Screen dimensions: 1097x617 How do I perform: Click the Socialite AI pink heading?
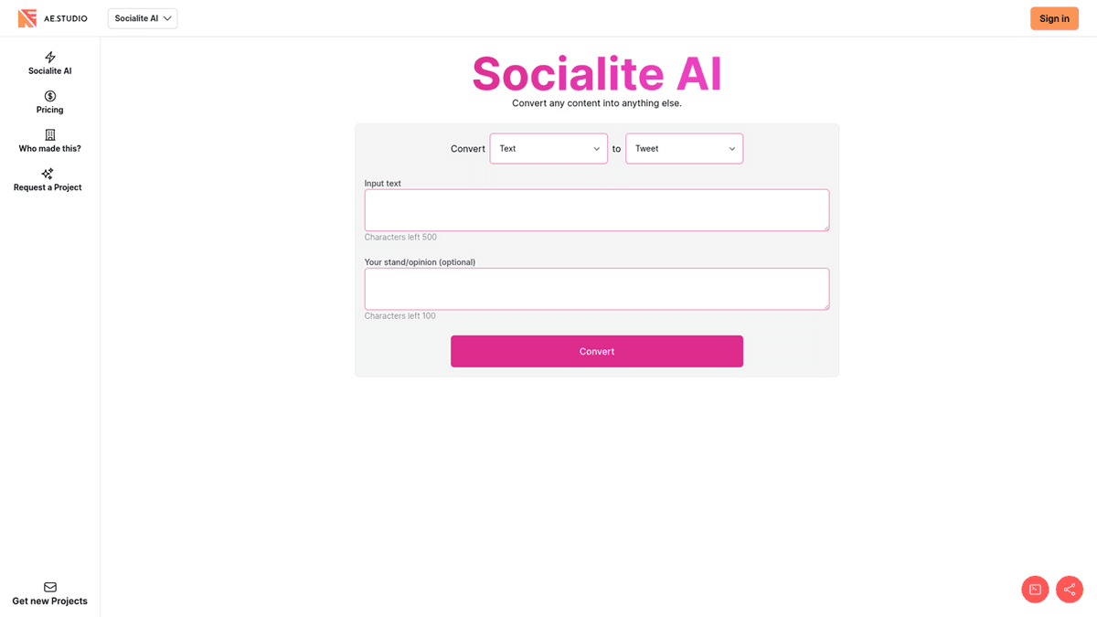(x=597, y=74)
